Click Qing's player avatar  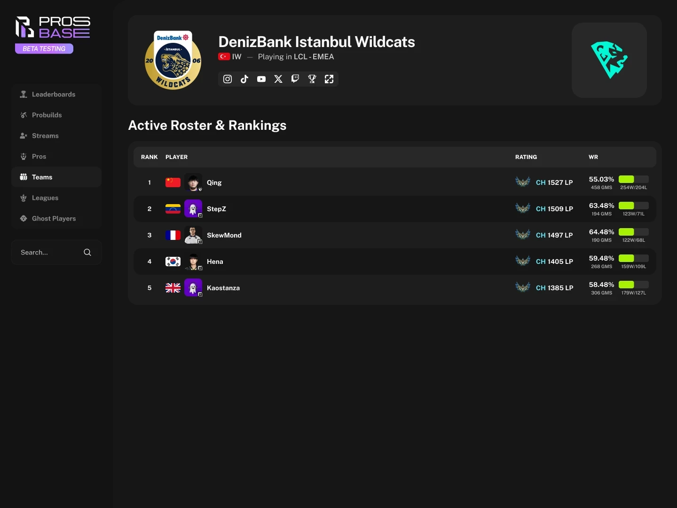pos(193,183)
